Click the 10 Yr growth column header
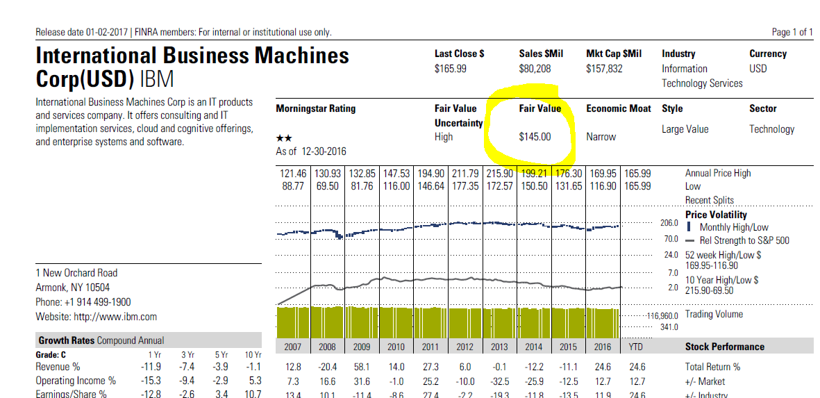The height and width of the screenshot is (398, 820). tap(253, 355)
